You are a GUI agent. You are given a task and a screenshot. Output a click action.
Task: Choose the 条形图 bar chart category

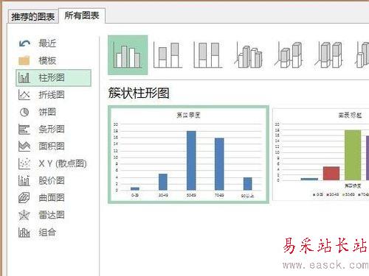click(52, 129)
